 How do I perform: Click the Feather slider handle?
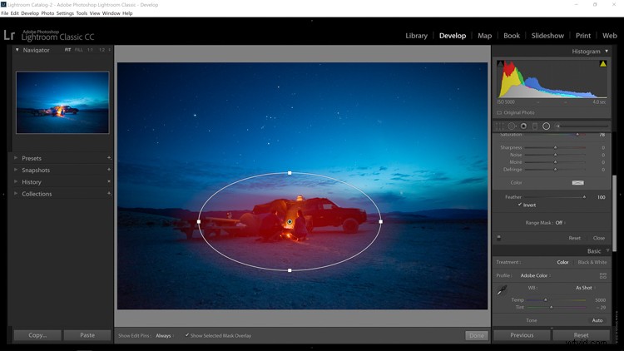click(x=584, y=197)
